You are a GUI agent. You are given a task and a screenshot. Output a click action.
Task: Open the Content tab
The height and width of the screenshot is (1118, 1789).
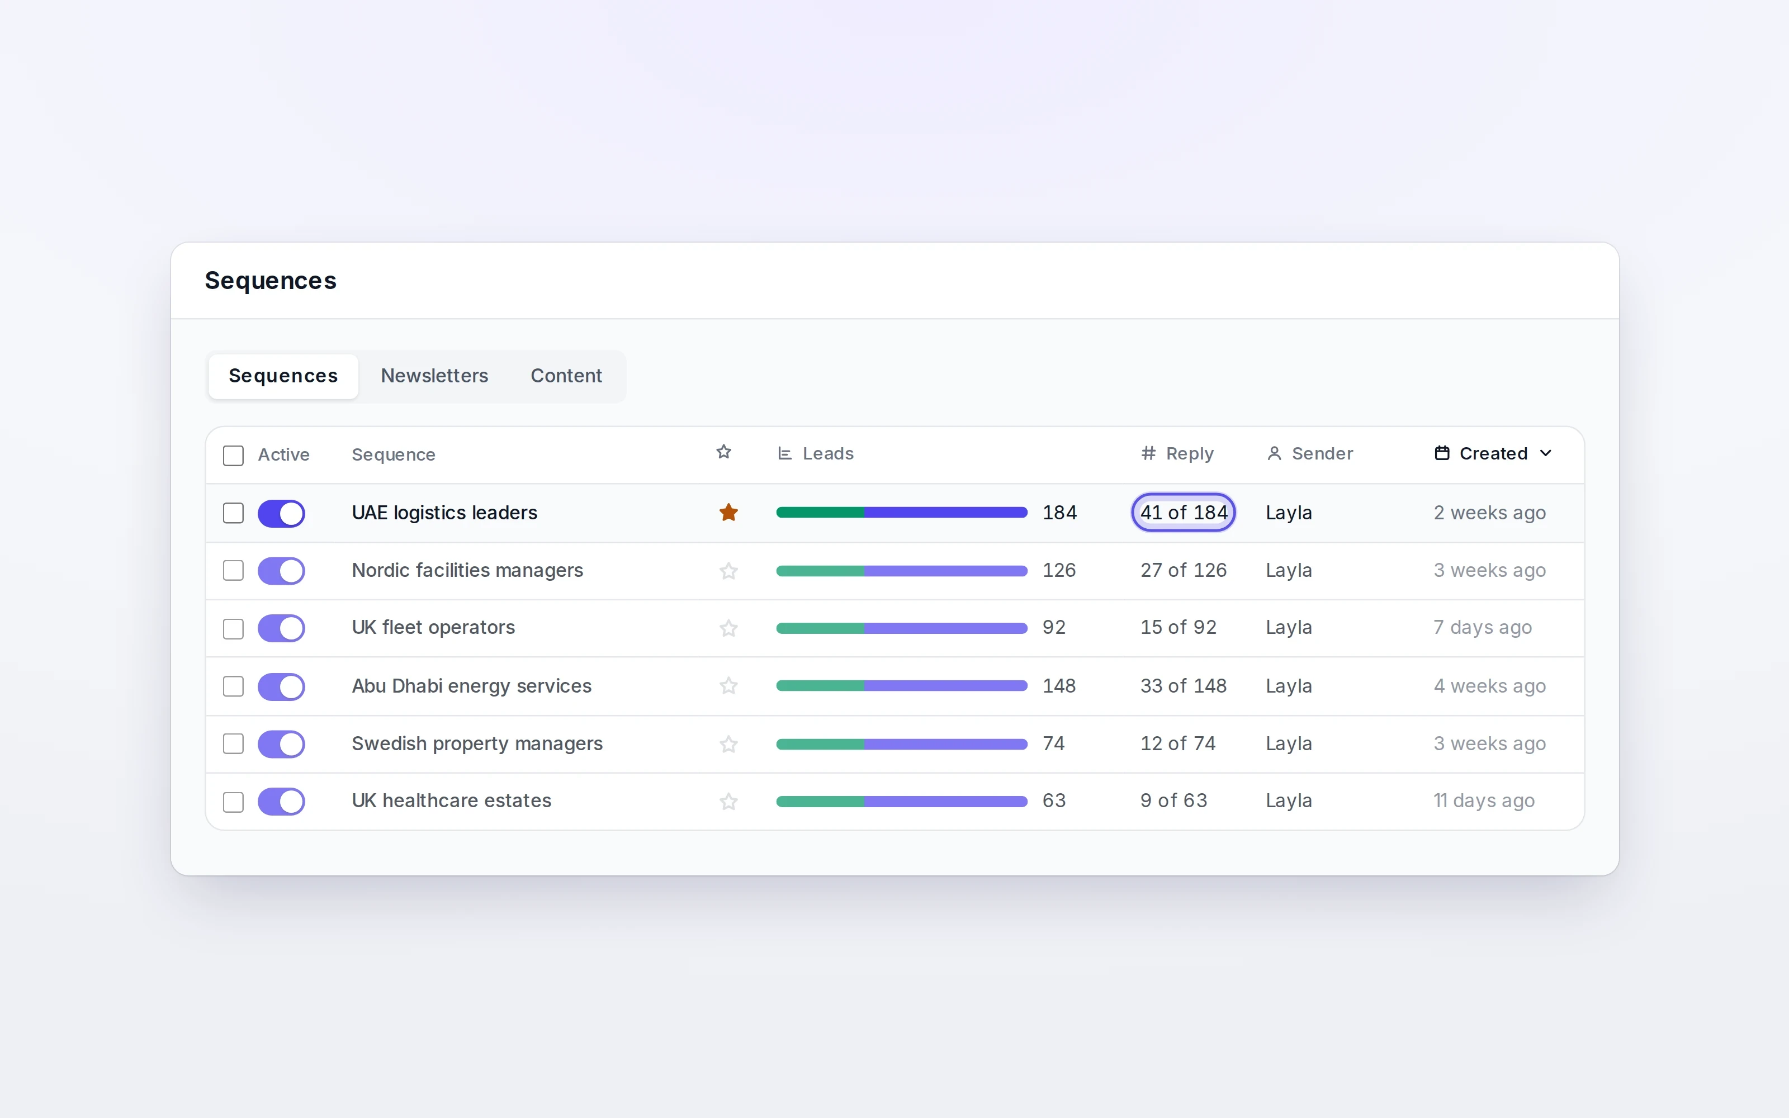click(566, 376)
